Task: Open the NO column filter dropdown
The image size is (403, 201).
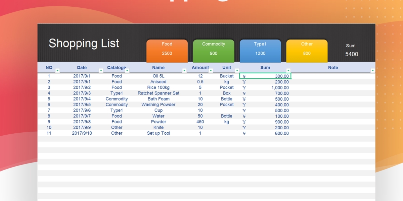Action: (57, 70)
